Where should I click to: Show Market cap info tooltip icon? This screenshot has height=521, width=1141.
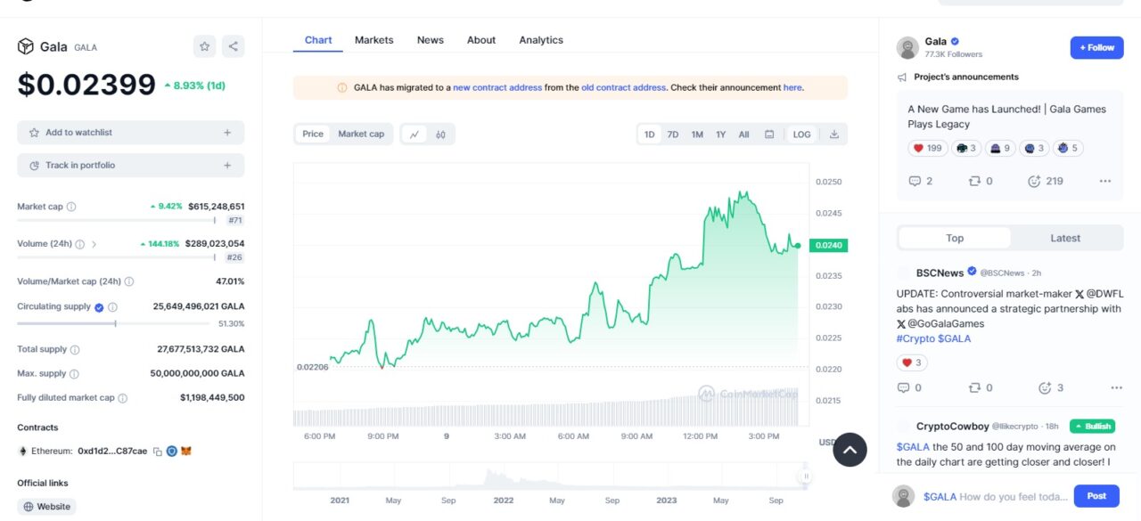[71, 207]
